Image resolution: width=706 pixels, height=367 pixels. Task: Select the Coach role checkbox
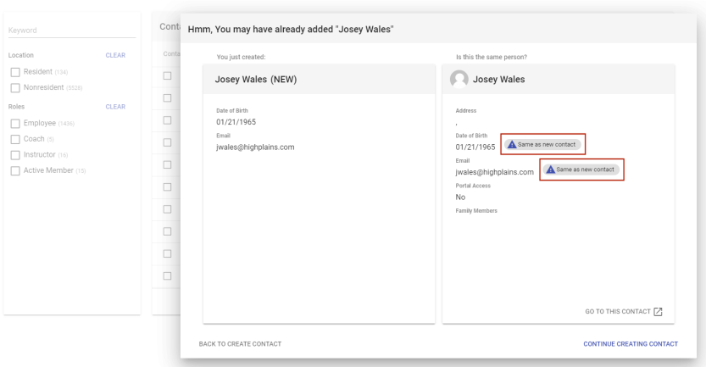(14, 139)
